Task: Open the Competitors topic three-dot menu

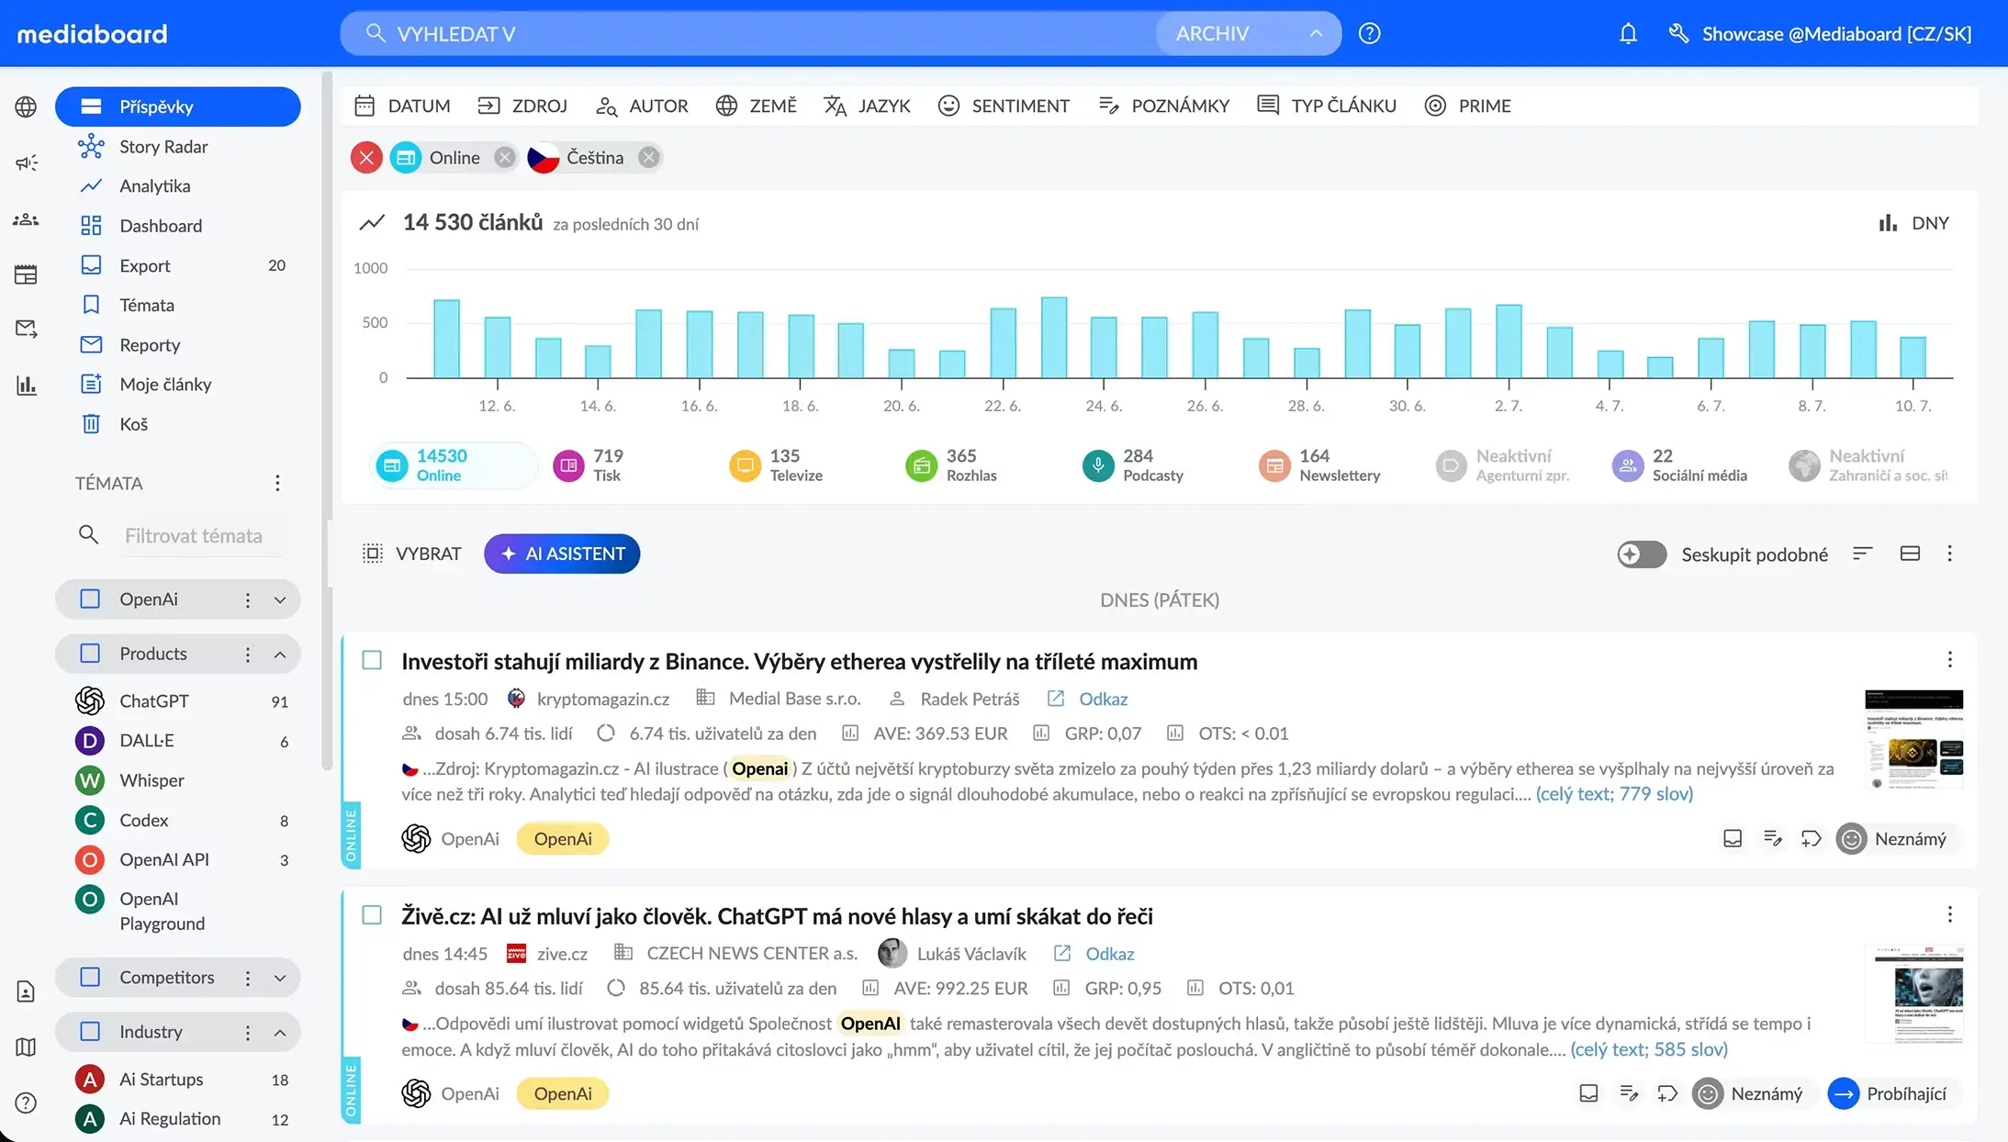Action: click(248, 978)
